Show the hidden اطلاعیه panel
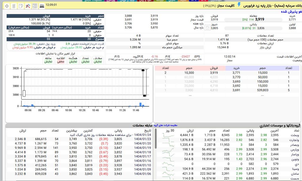 [x=61, y=60]
